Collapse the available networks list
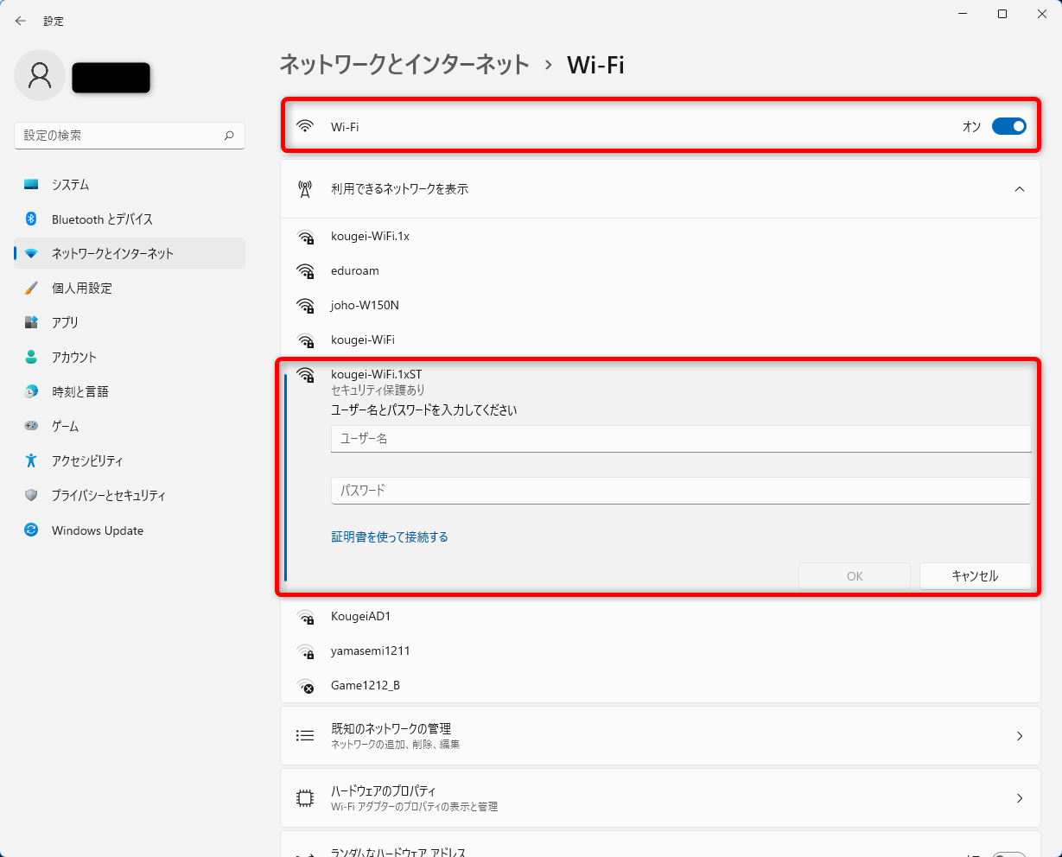Image resolution: width=1062 pixels, height=857 pixels. [x=1020, y=189]
